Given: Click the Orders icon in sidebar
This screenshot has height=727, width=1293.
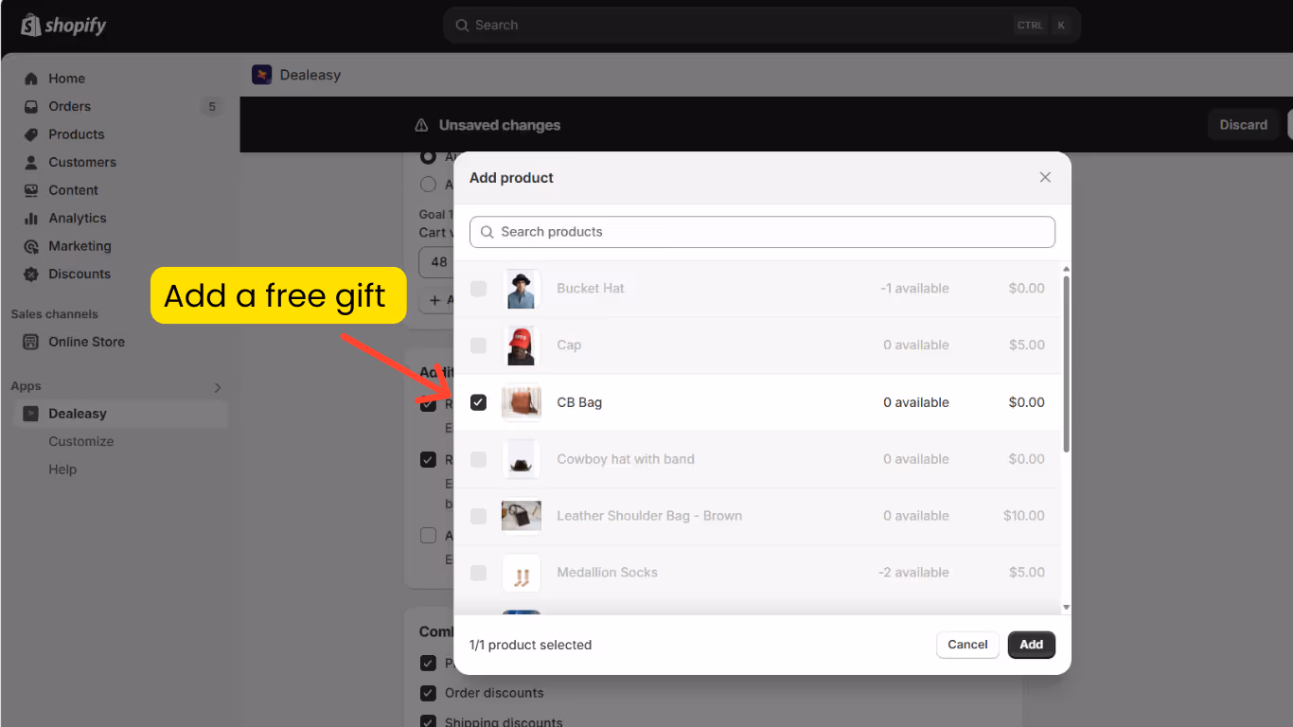Looking at the screenshot, I should pyautogui.click(x=31, y=107).
